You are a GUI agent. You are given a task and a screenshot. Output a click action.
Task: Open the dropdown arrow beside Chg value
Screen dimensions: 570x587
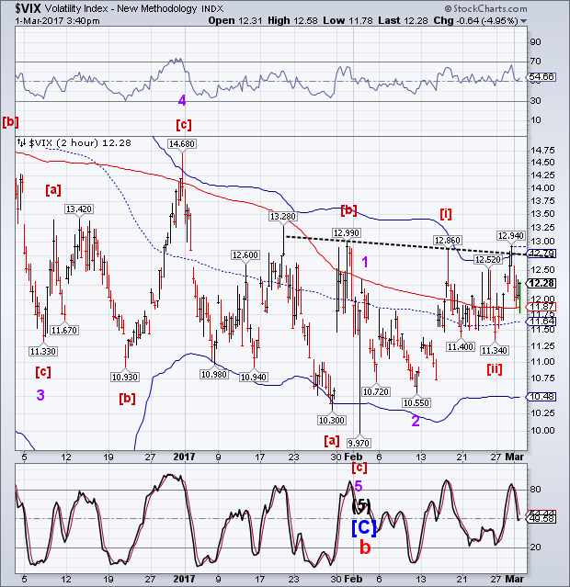click(x=523, y=21)
